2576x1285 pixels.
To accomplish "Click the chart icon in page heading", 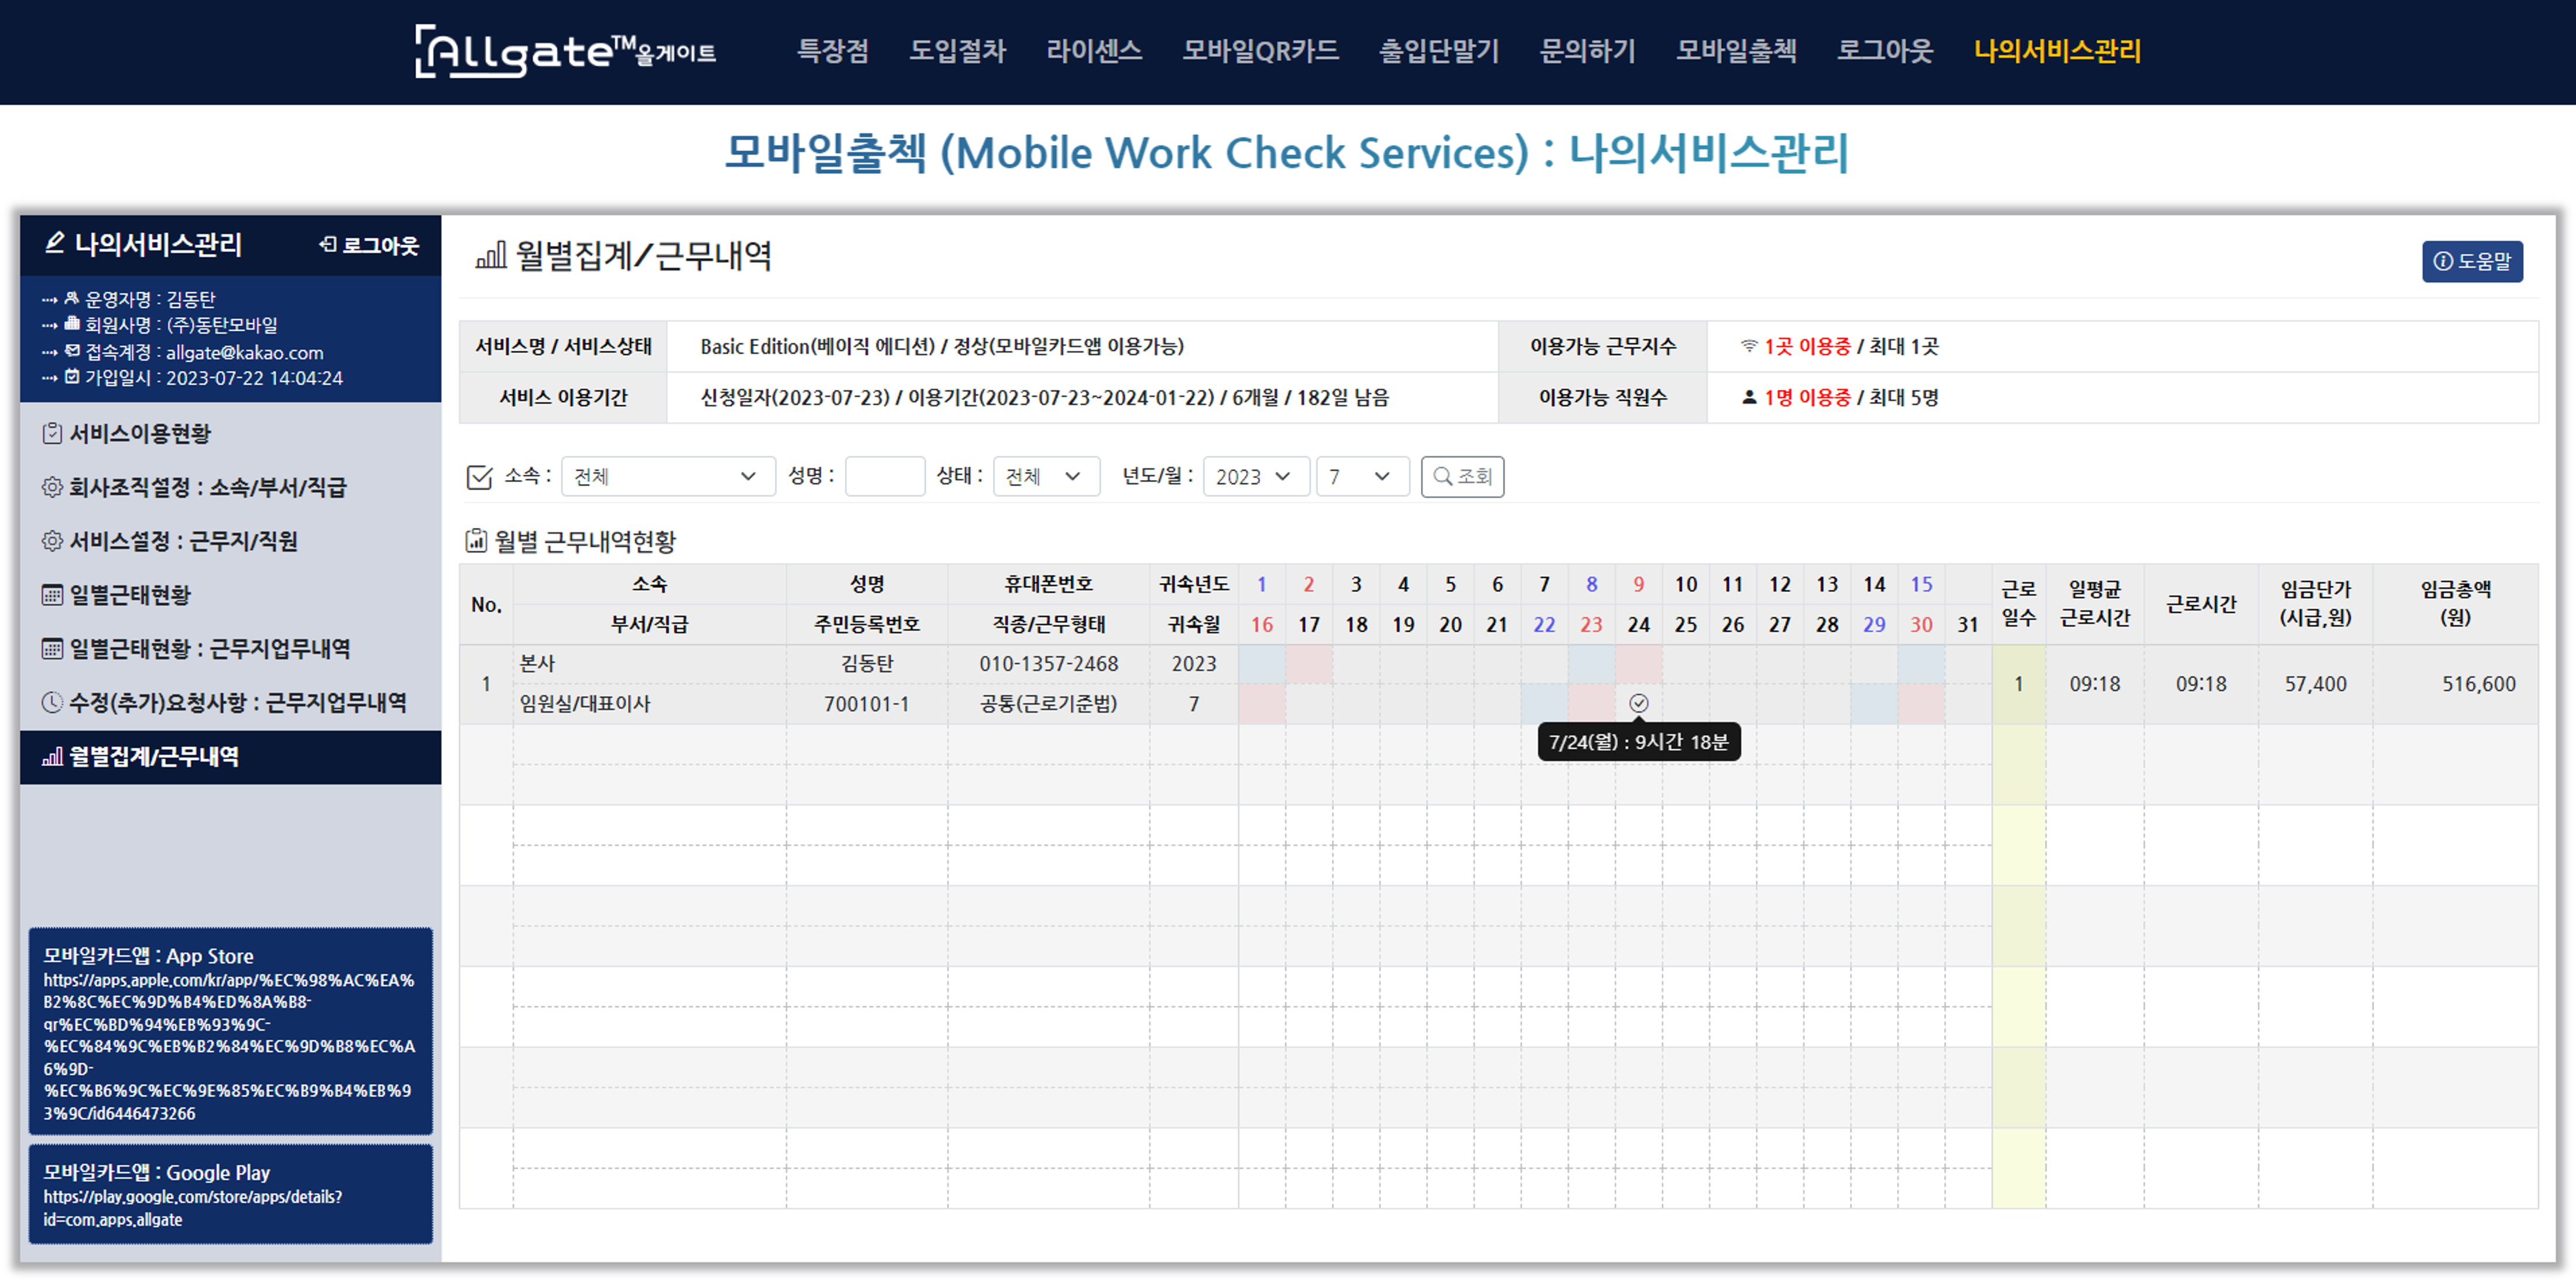I will click(x=490, y=256).
